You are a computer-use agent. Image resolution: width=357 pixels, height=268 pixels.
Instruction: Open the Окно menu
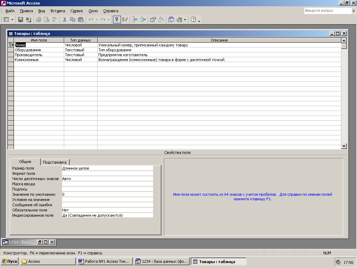coord(93,11)
